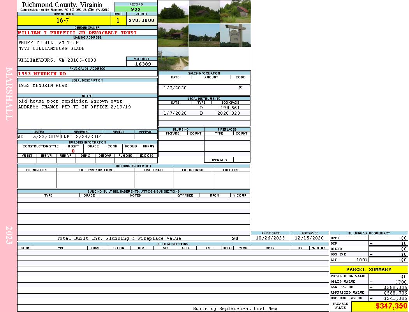This screenshot has height=312, width=409.
Task: Click the Notes text box
Action: pos(87,113)
